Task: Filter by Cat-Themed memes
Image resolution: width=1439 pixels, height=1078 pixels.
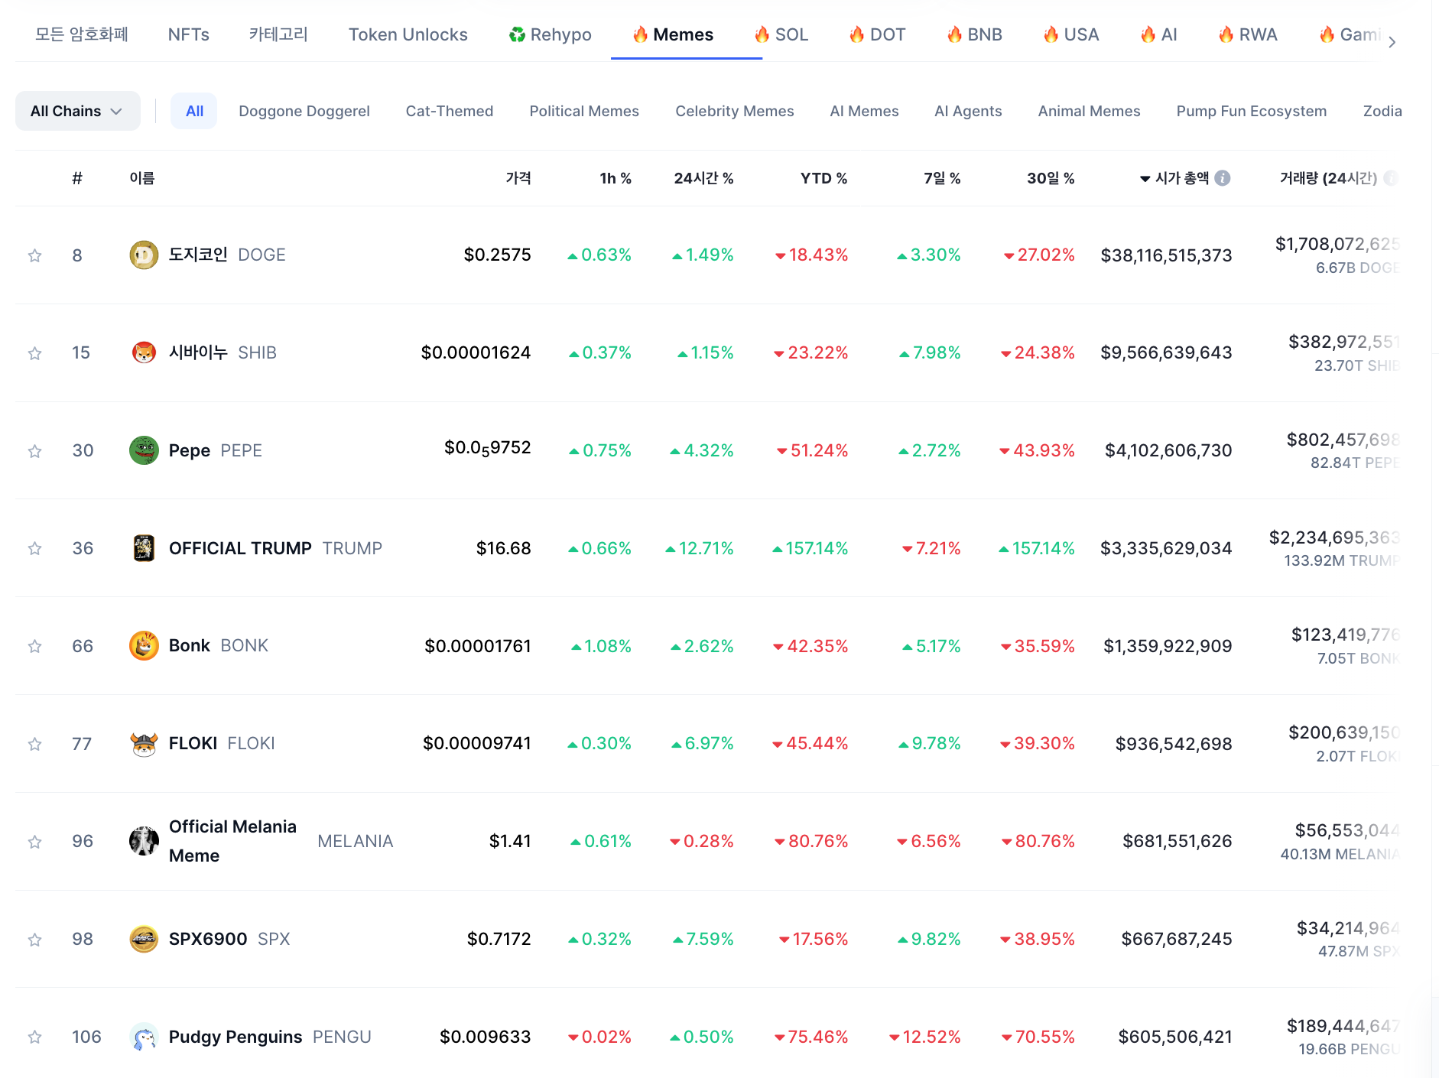Action: tap(450, 111)
